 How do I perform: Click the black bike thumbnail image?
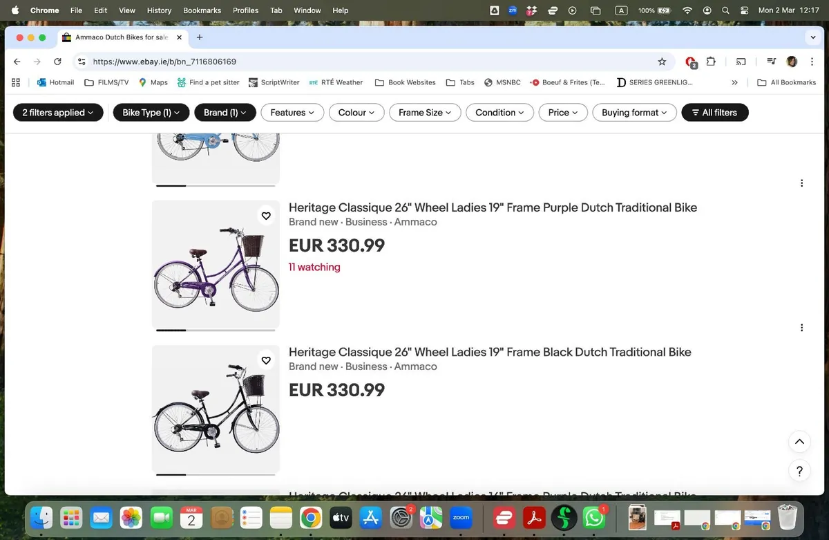216,409
